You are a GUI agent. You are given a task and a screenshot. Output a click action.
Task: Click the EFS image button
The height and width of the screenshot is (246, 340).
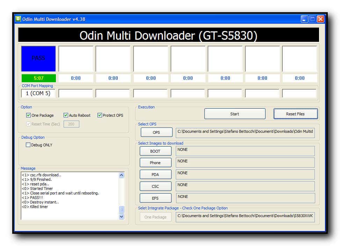pyautogui.click(x=155, y=198)
